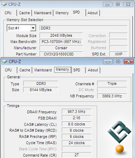Click the empty Registered field
Image resolution: width=135 pixels, height=158 pixels.
[118, 42]
